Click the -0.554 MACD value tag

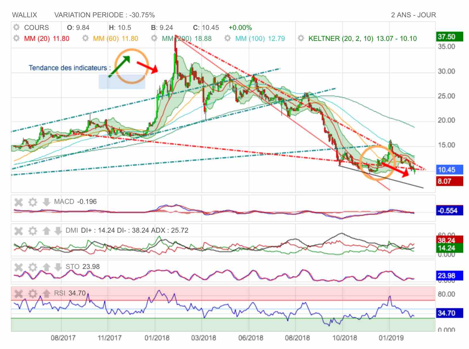449,210
